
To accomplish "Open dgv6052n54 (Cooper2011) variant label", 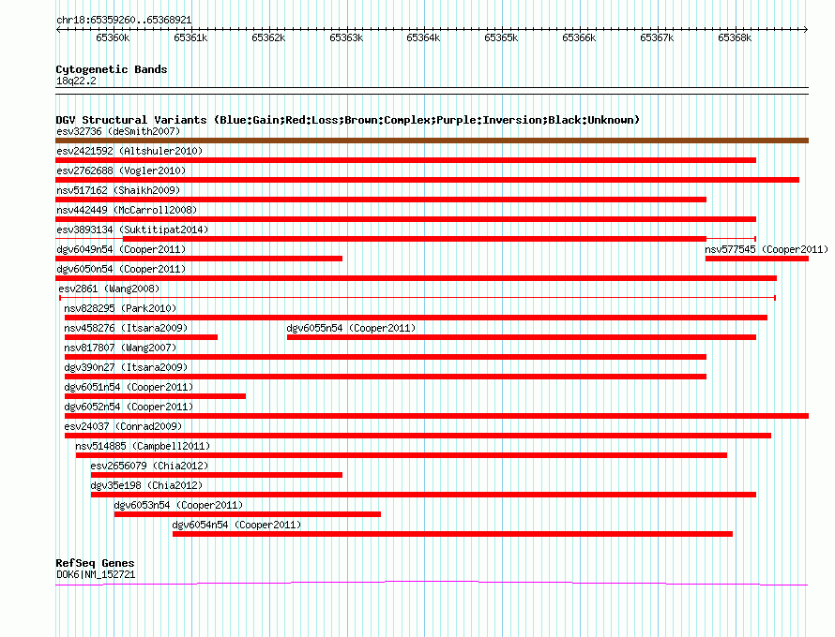I will click(129, 407).
